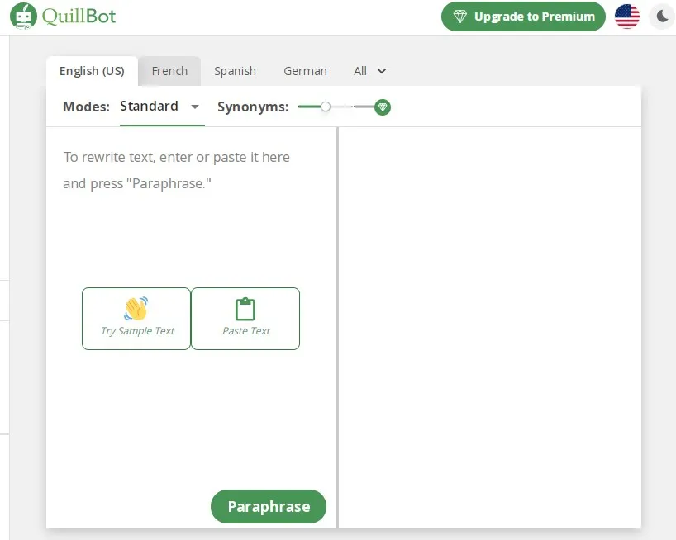
Task: Switch to the Spanish language tab
Action: (235, 71)
